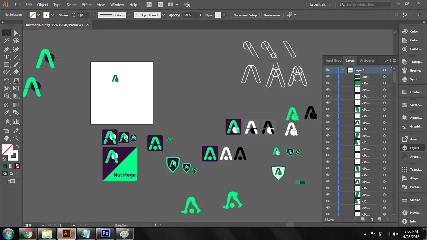Select the Selection tool arrow
427x240 pixels.
point(6,33)
